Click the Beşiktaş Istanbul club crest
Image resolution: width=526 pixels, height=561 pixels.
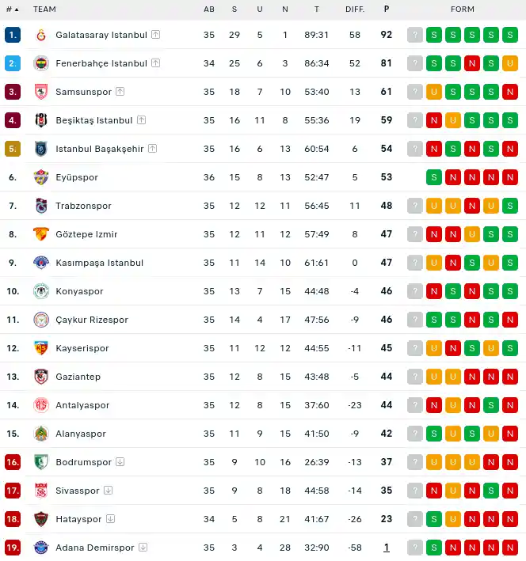pyautogui.click(x=41, y=120)
